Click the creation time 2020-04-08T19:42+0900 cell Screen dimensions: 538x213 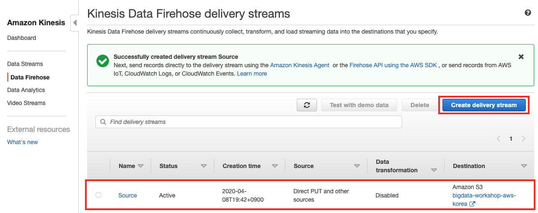[x=243, y=195]
